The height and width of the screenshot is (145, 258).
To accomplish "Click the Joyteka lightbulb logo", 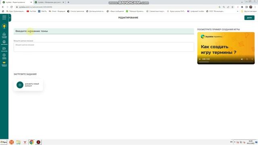I will click(x=4, y=26).
